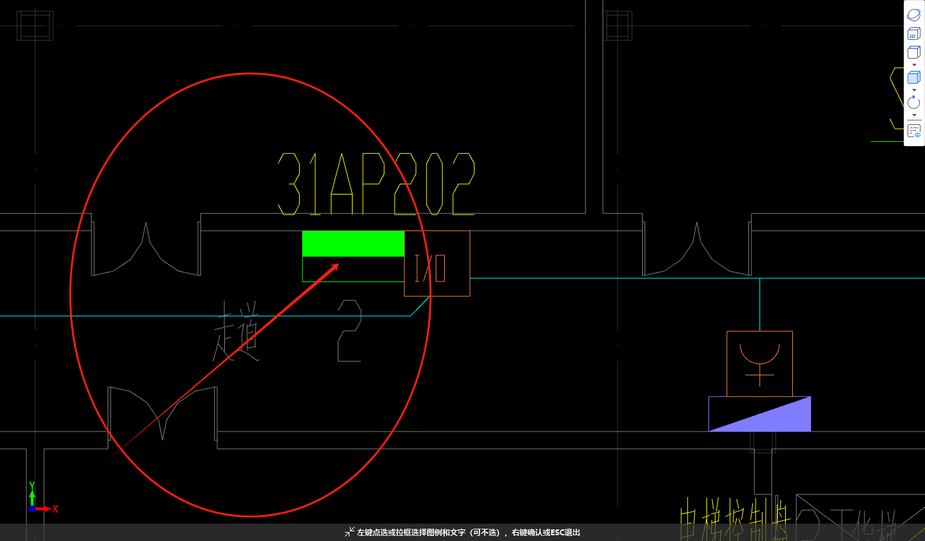This screenshot has width=925, height=541.
Task: Select the I/O module symbol
Action: click(437, 263)
